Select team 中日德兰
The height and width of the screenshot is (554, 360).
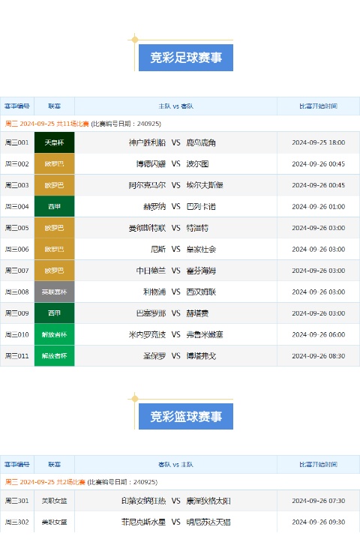click(x=151, y=271)
